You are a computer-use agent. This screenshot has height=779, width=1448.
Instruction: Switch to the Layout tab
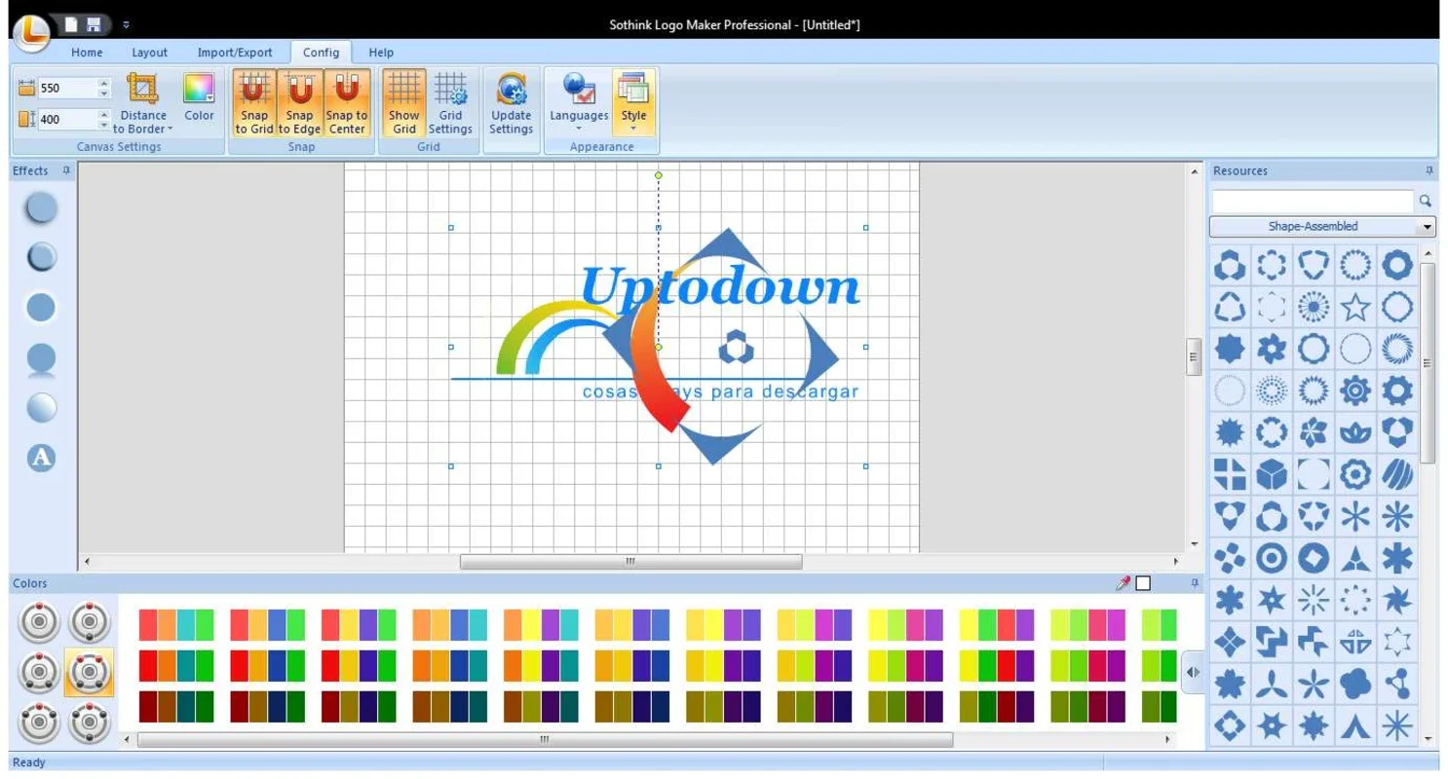point(149,53)
